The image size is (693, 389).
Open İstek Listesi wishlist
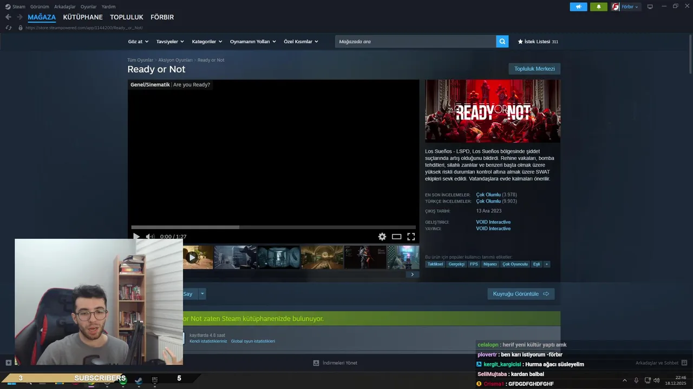538,42
